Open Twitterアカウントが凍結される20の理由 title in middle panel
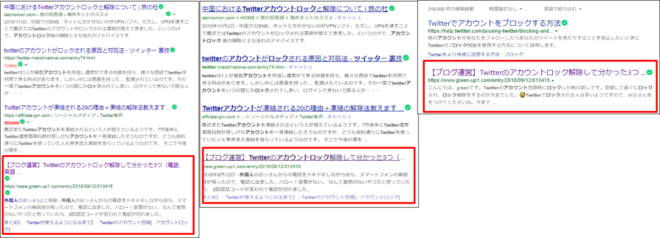This screenshot has width=660, height=238. (302, 107)
